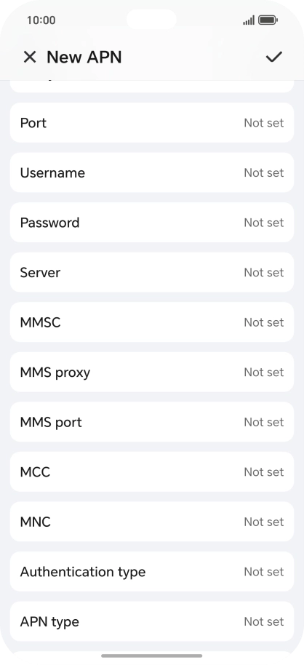
Task: Tap the status bar clock showing 10:00
Action: coord(41,20)
